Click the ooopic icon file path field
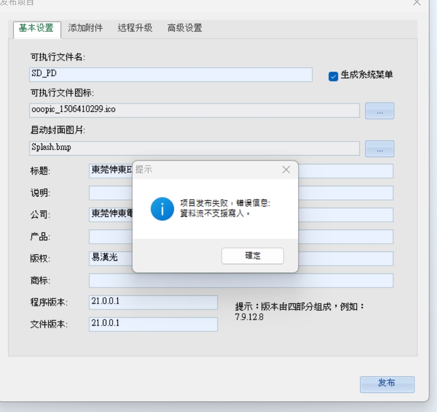Screen dimensions: 437x412 (x=194, y=110)
